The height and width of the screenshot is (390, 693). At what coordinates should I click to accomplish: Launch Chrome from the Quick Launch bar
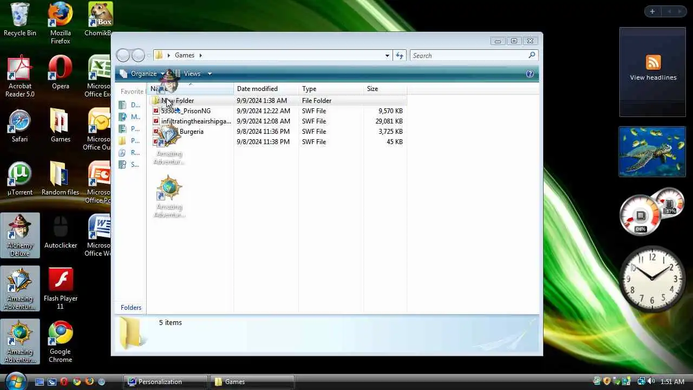coord(77,382)
